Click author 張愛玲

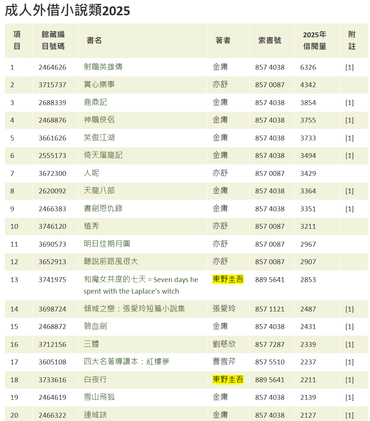(x=224, y=309)
